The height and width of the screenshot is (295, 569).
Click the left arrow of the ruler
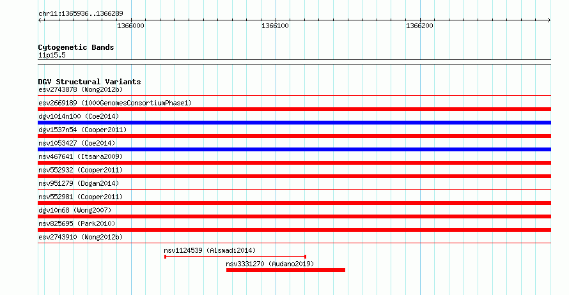tap(40, 20)
